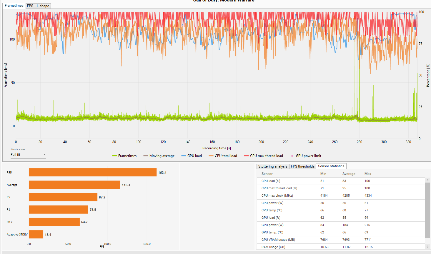Screen dimensions: 431x254
Task: Toggle GPU power limit legend entry
Action: (x=306, y=156)
